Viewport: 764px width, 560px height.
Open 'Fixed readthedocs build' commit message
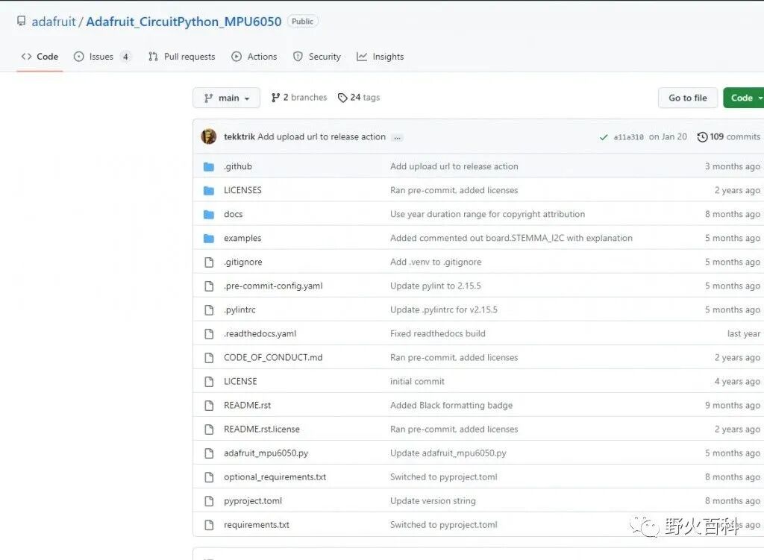point(437,333)
